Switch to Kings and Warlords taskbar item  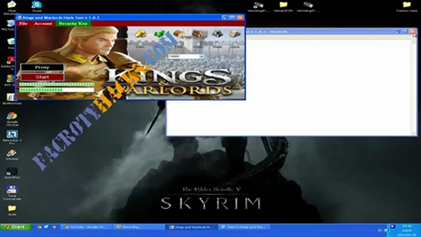192,227
